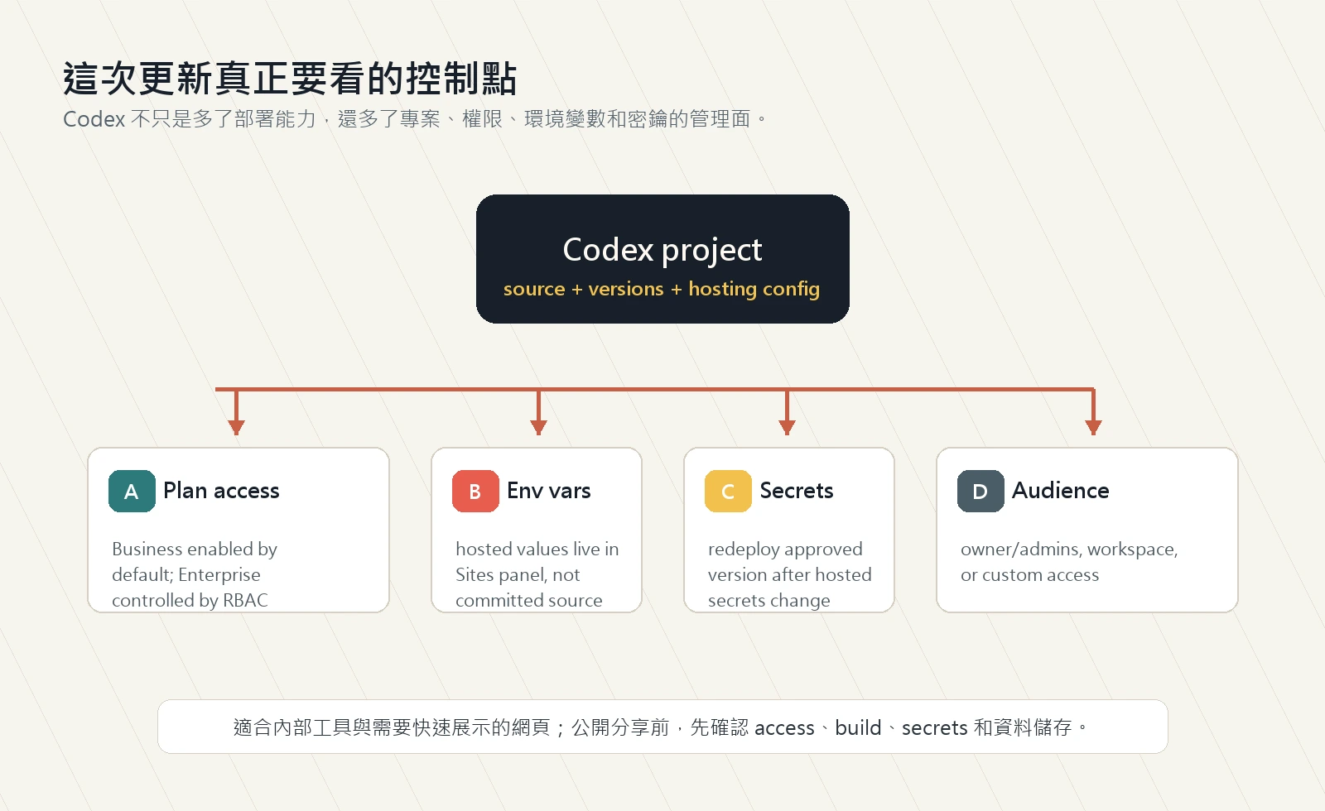Image resolution: width=1325 pixels, height=811 pixels.
Task: Select the Env vars heading
Action: (548, 491)
